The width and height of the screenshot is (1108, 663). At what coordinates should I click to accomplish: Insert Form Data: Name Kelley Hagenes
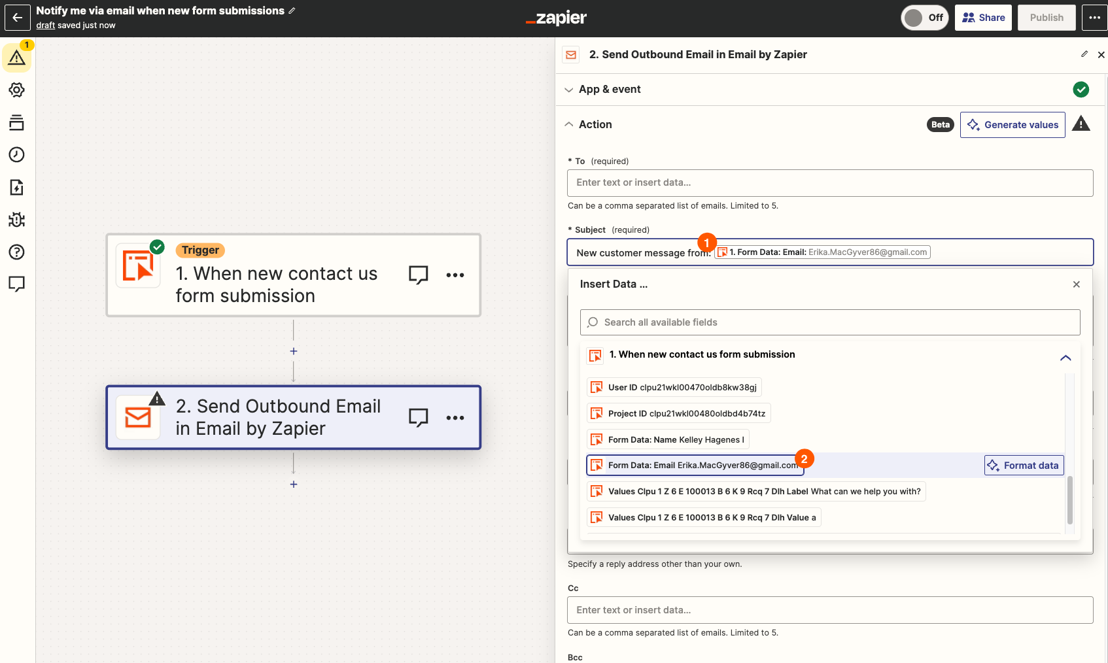[668, 440]
